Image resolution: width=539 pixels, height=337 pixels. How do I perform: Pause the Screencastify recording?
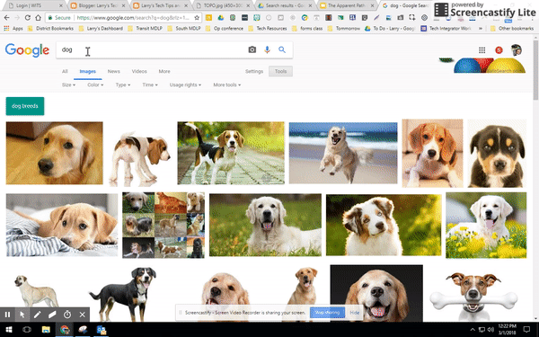point(7,315)
